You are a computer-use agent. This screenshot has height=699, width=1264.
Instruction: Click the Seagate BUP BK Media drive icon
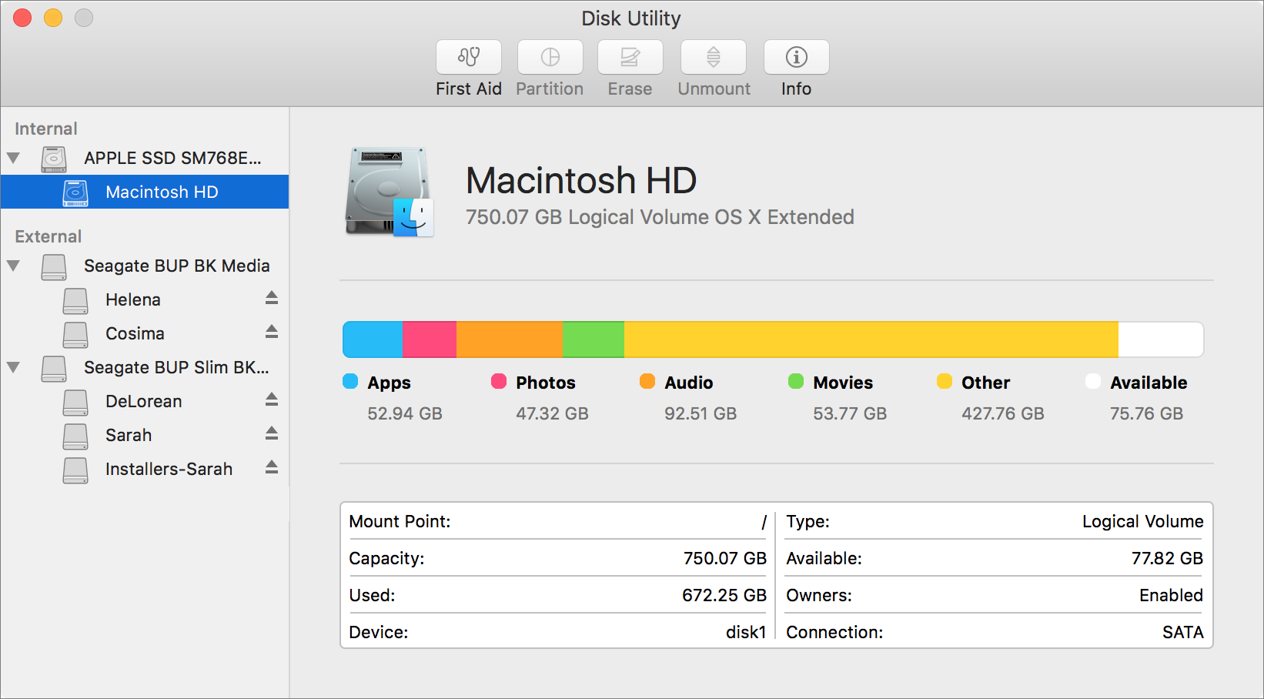point(54,266)
